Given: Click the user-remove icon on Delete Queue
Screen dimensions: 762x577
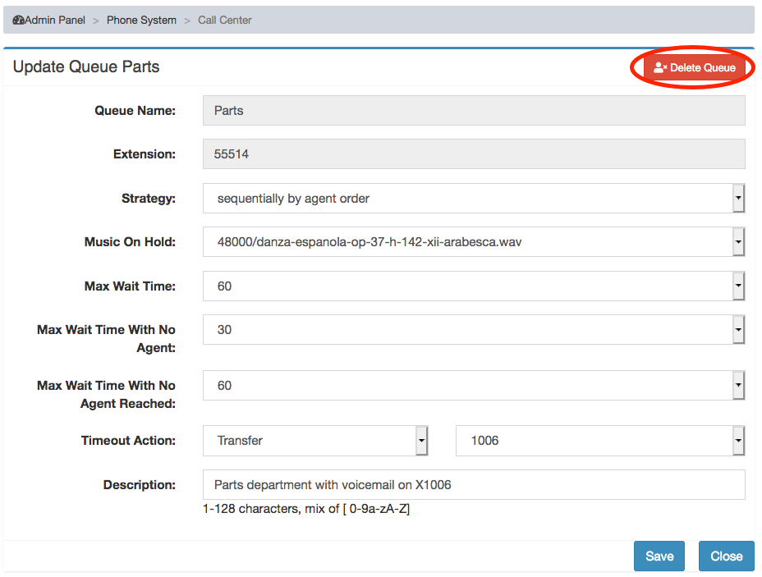Looking at the screenshot, I should coord(660,67).
